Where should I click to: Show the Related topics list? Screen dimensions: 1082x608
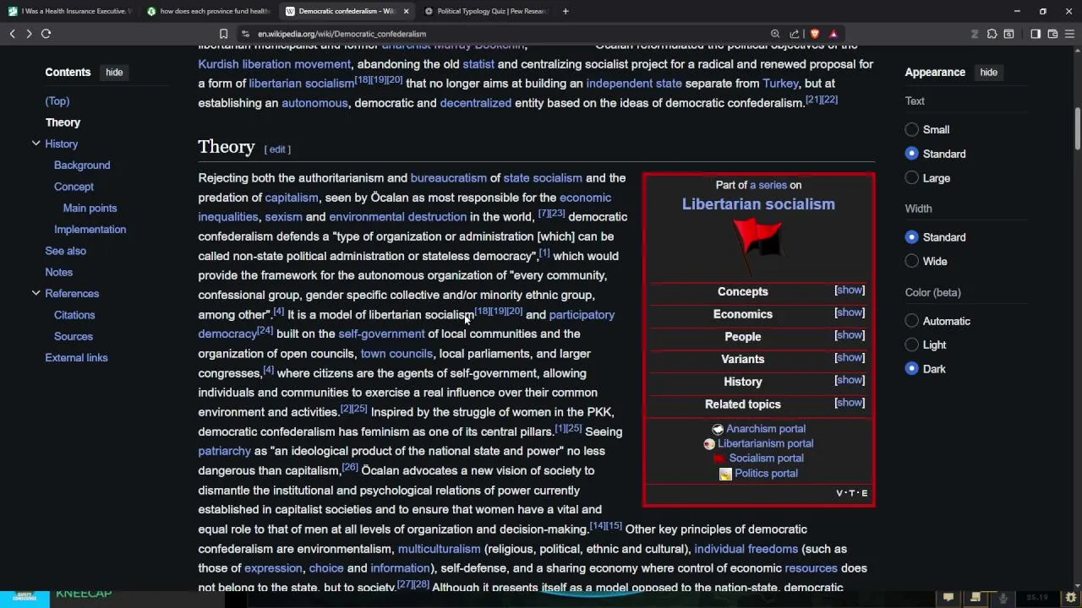click(x=850, y=403)
